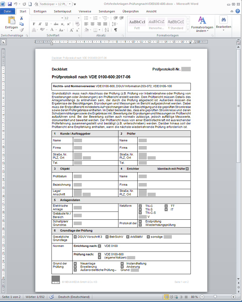The image size is (242, 302).
Task: Expand the dropdown arrow next to Underline
Action: (x=51, y=24)
